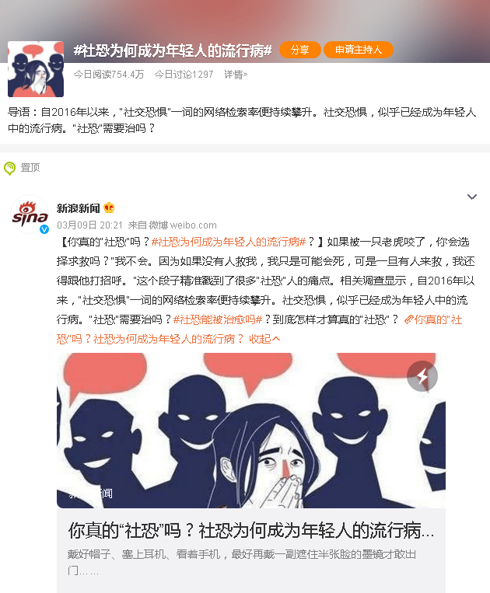Click the post timestamp 03月09日 20:21
490x593 pixels.
click(89, 225)
